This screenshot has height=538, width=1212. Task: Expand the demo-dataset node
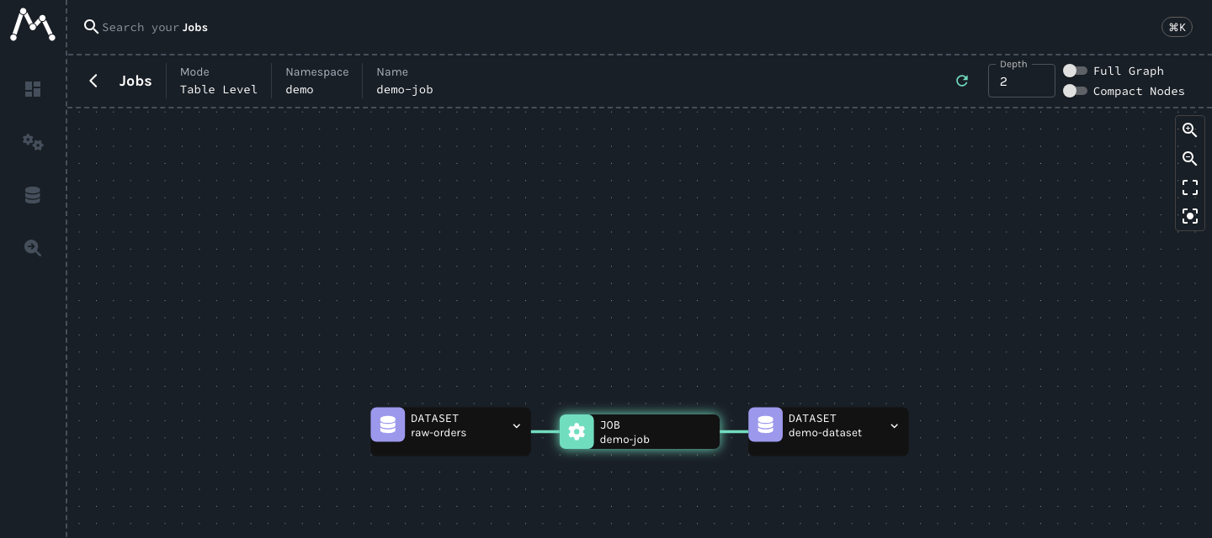pyautogui.click(x=895, y=426)
